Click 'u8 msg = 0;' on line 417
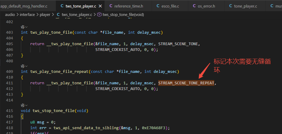Screen dimensions: 282x134 click(43, 122)
